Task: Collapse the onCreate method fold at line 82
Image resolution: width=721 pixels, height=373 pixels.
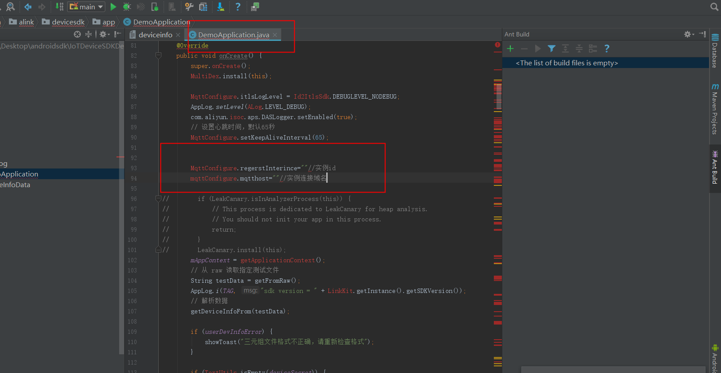Action: 158,56
